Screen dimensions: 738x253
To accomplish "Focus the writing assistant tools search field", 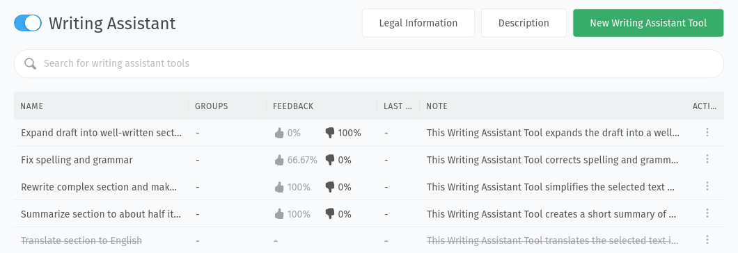I will pyautogui.click(x=368, y=63).
